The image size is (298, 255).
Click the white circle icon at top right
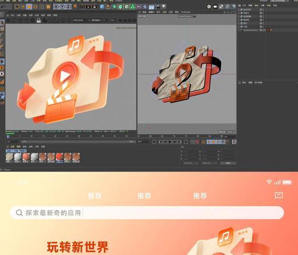pos(209,7)
